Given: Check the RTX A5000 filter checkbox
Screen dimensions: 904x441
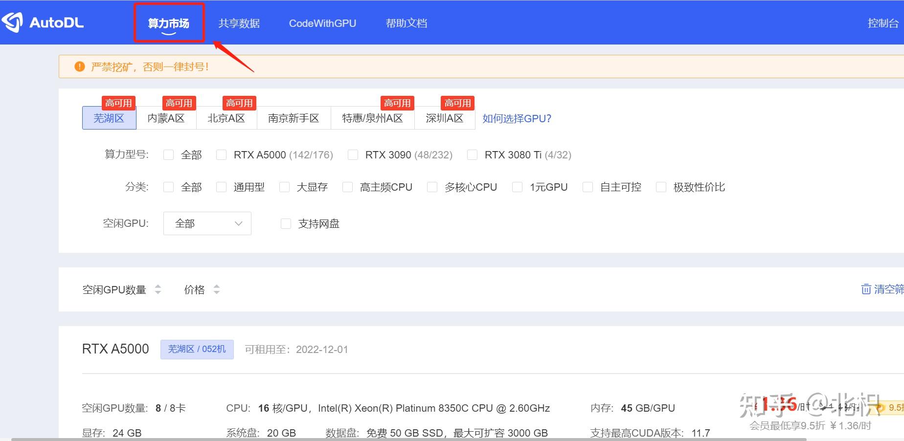Looking at the screenshot, I should click(222, 154).
